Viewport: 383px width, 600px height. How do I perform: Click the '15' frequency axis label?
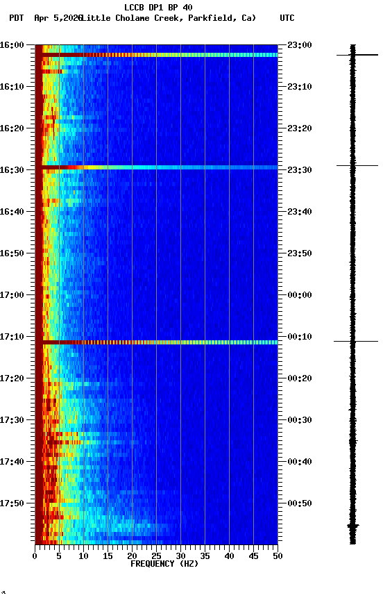click(x=108, y=556)
